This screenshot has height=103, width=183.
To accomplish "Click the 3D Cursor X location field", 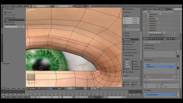I will pos(131,18).
